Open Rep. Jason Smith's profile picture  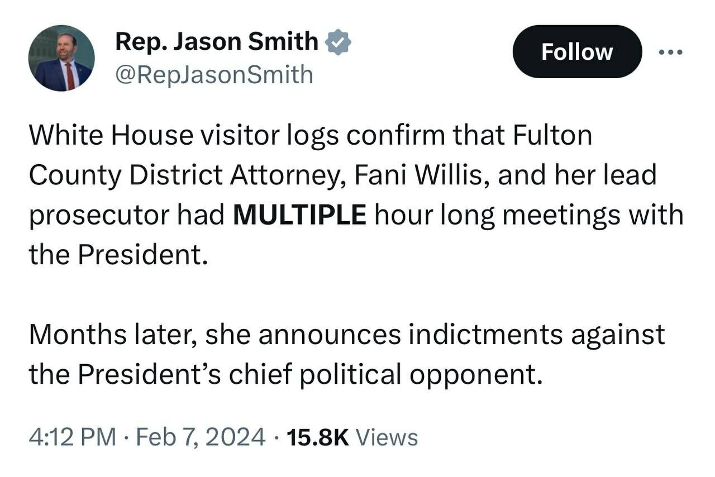tap(61, 58)
